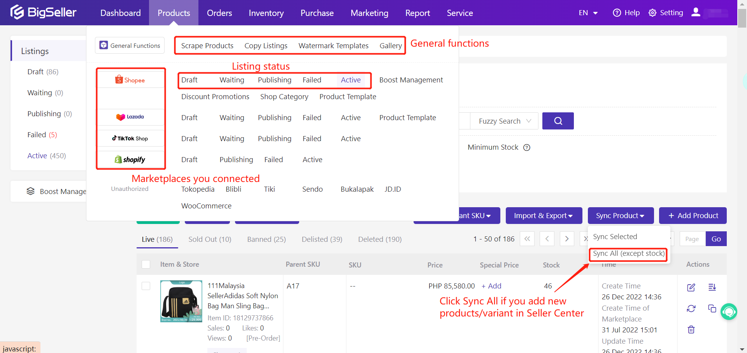
Task: Expand the Sync Product dropdown
Action: click(x=621, y=215)
